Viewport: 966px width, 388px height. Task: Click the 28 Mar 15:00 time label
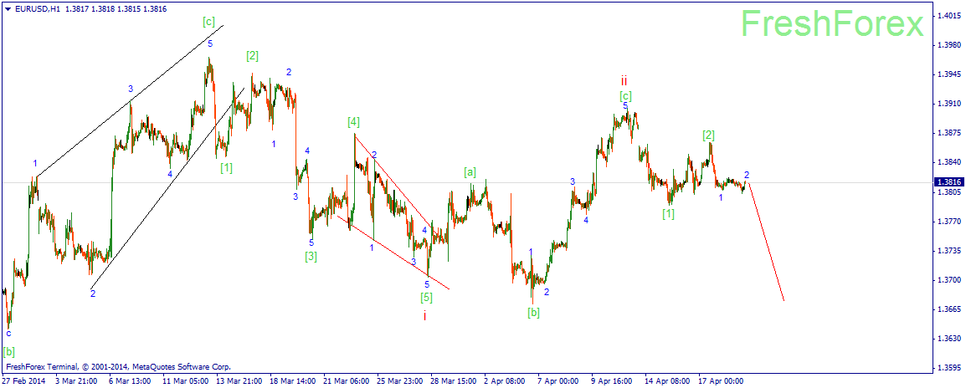(453, 381)
